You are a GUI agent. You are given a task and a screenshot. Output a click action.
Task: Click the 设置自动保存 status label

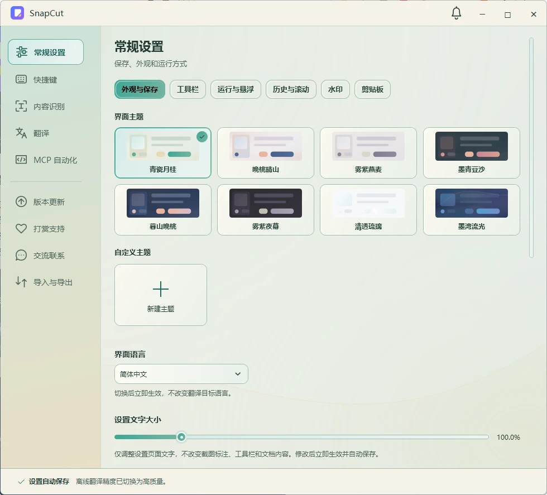click(49, 482)
